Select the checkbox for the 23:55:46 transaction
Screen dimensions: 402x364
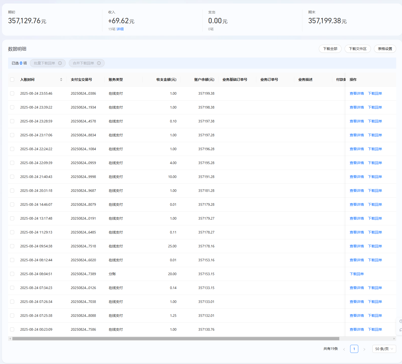click(12, 93)
